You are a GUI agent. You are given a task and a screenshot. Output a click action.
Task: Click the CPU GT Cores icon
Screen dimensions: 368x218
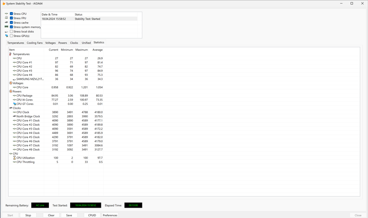[x=14, y=104]
